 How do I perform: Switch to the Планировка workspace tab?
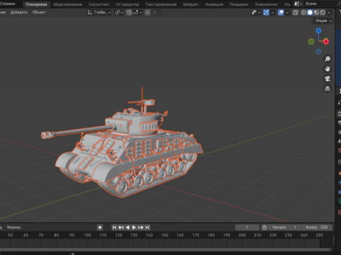[36, 4]
